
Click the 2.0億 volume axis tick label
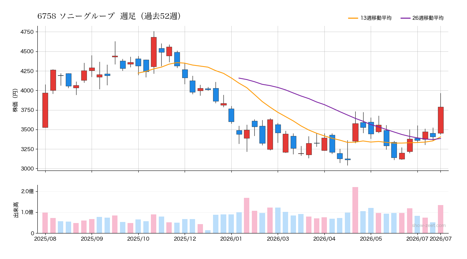pyautogui.click(x=27, y=191)
